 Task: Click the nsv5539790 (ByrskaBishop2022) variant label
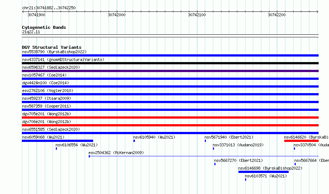point(54,52)
